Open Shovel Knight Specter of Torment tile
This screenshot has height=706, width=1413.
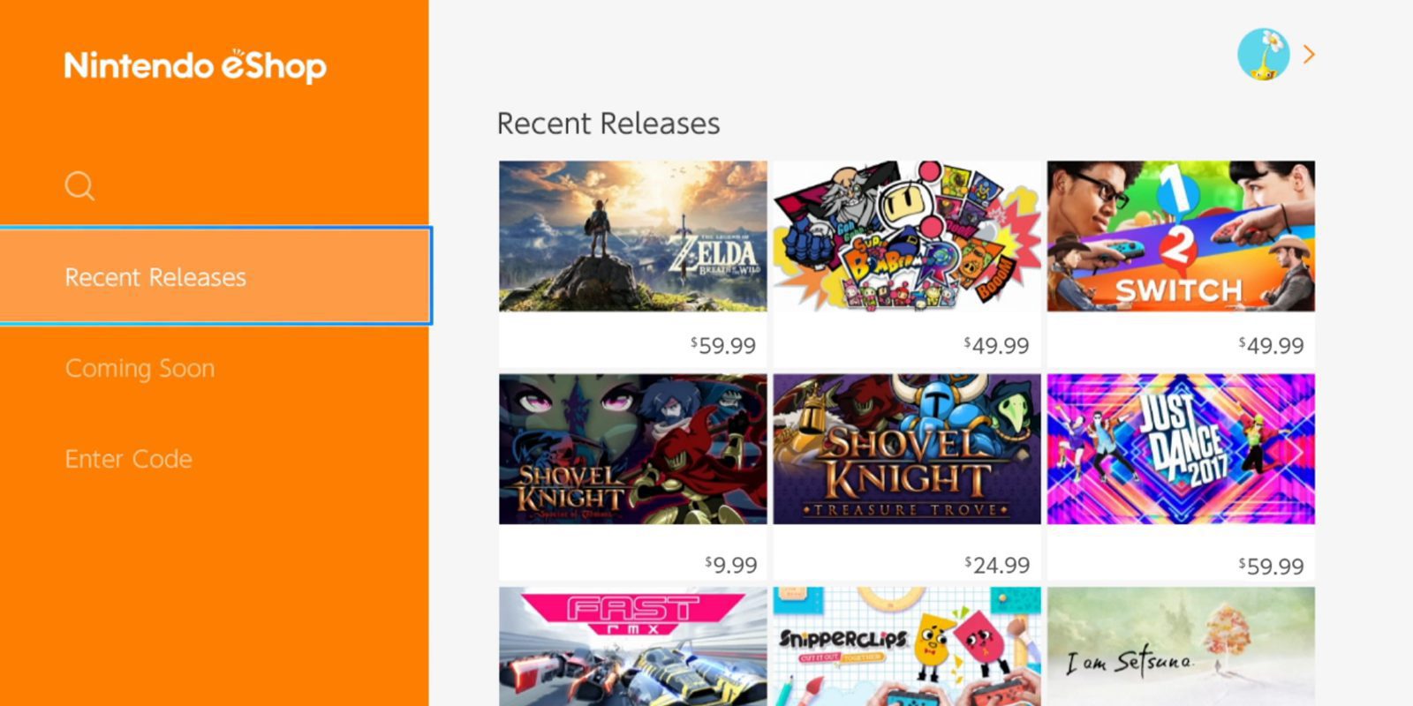pos(631,449)
